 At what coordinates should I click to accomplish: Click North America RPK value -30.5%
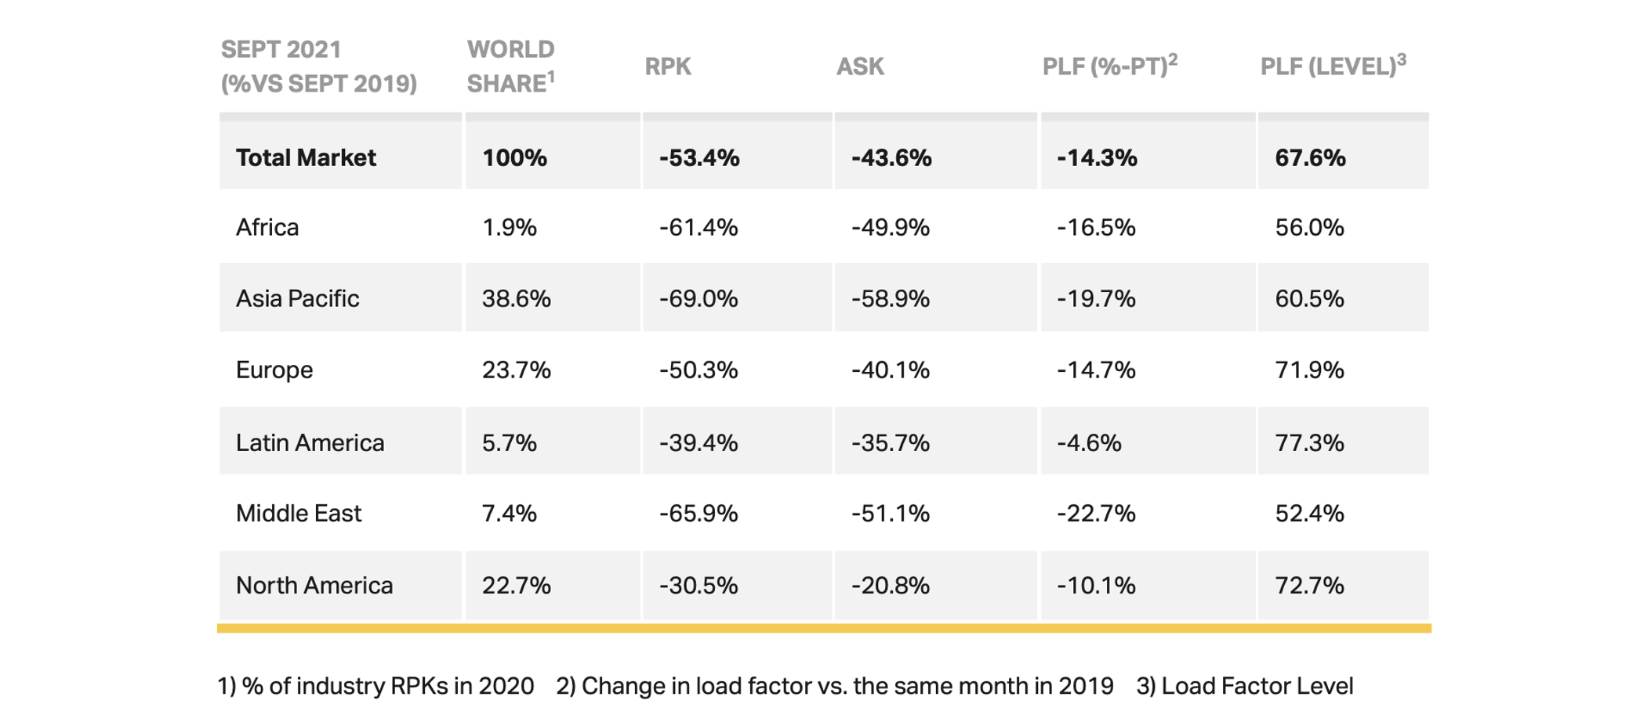coord(698,585)
